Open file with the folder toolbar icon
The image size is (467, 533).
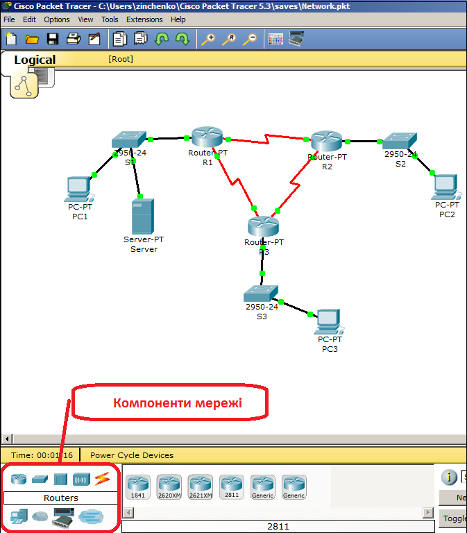32,40
